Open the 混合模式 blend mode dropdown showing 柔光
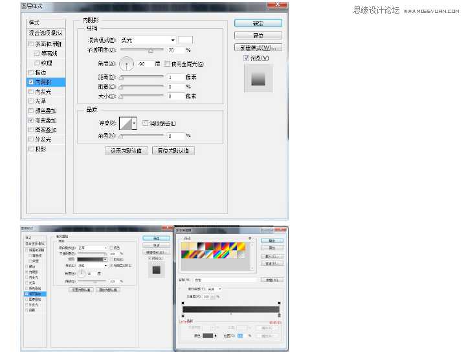The image size is (466, 355). [x=148, y=40]
